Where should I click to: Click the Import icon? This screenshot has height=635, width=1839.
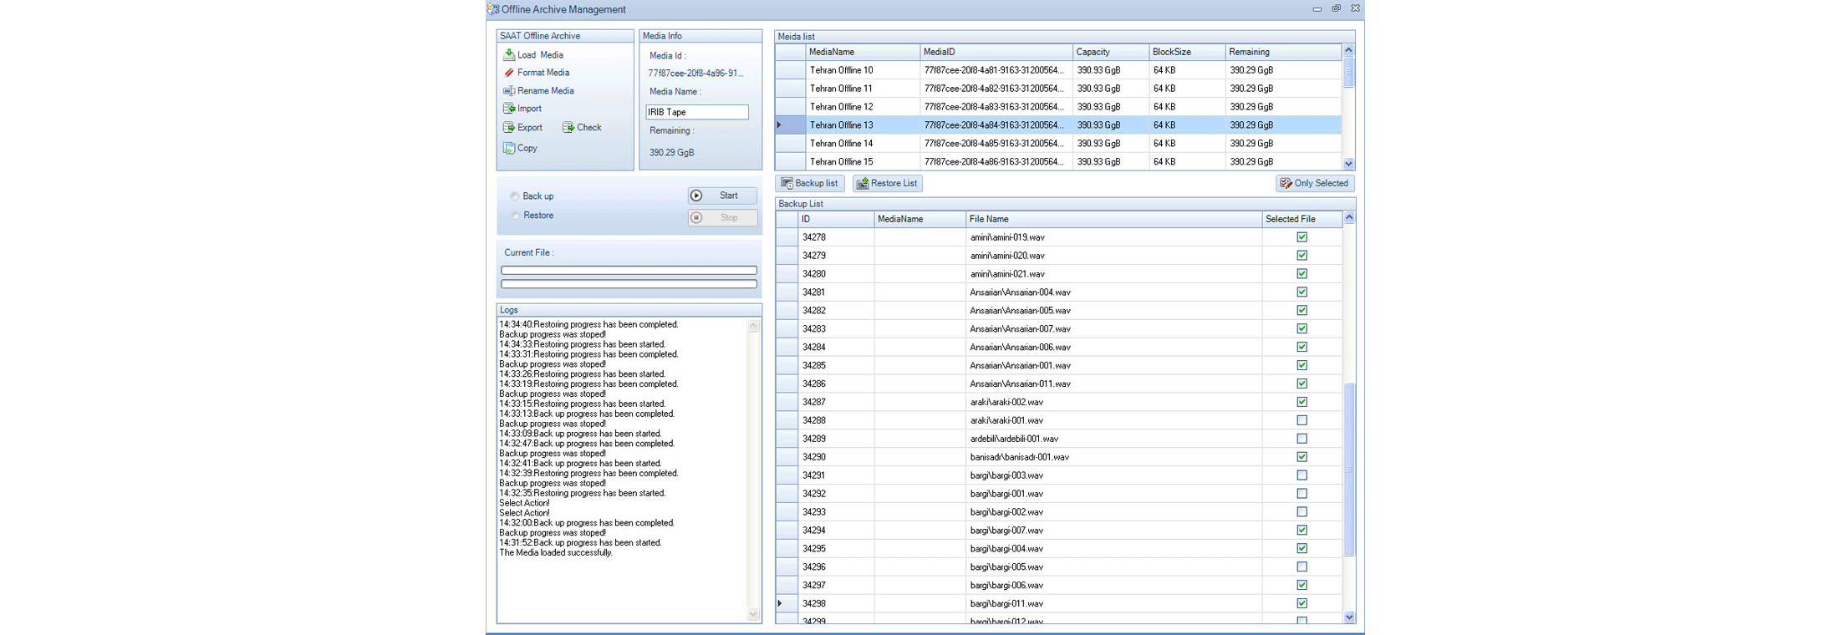click(x=508, y=109)
